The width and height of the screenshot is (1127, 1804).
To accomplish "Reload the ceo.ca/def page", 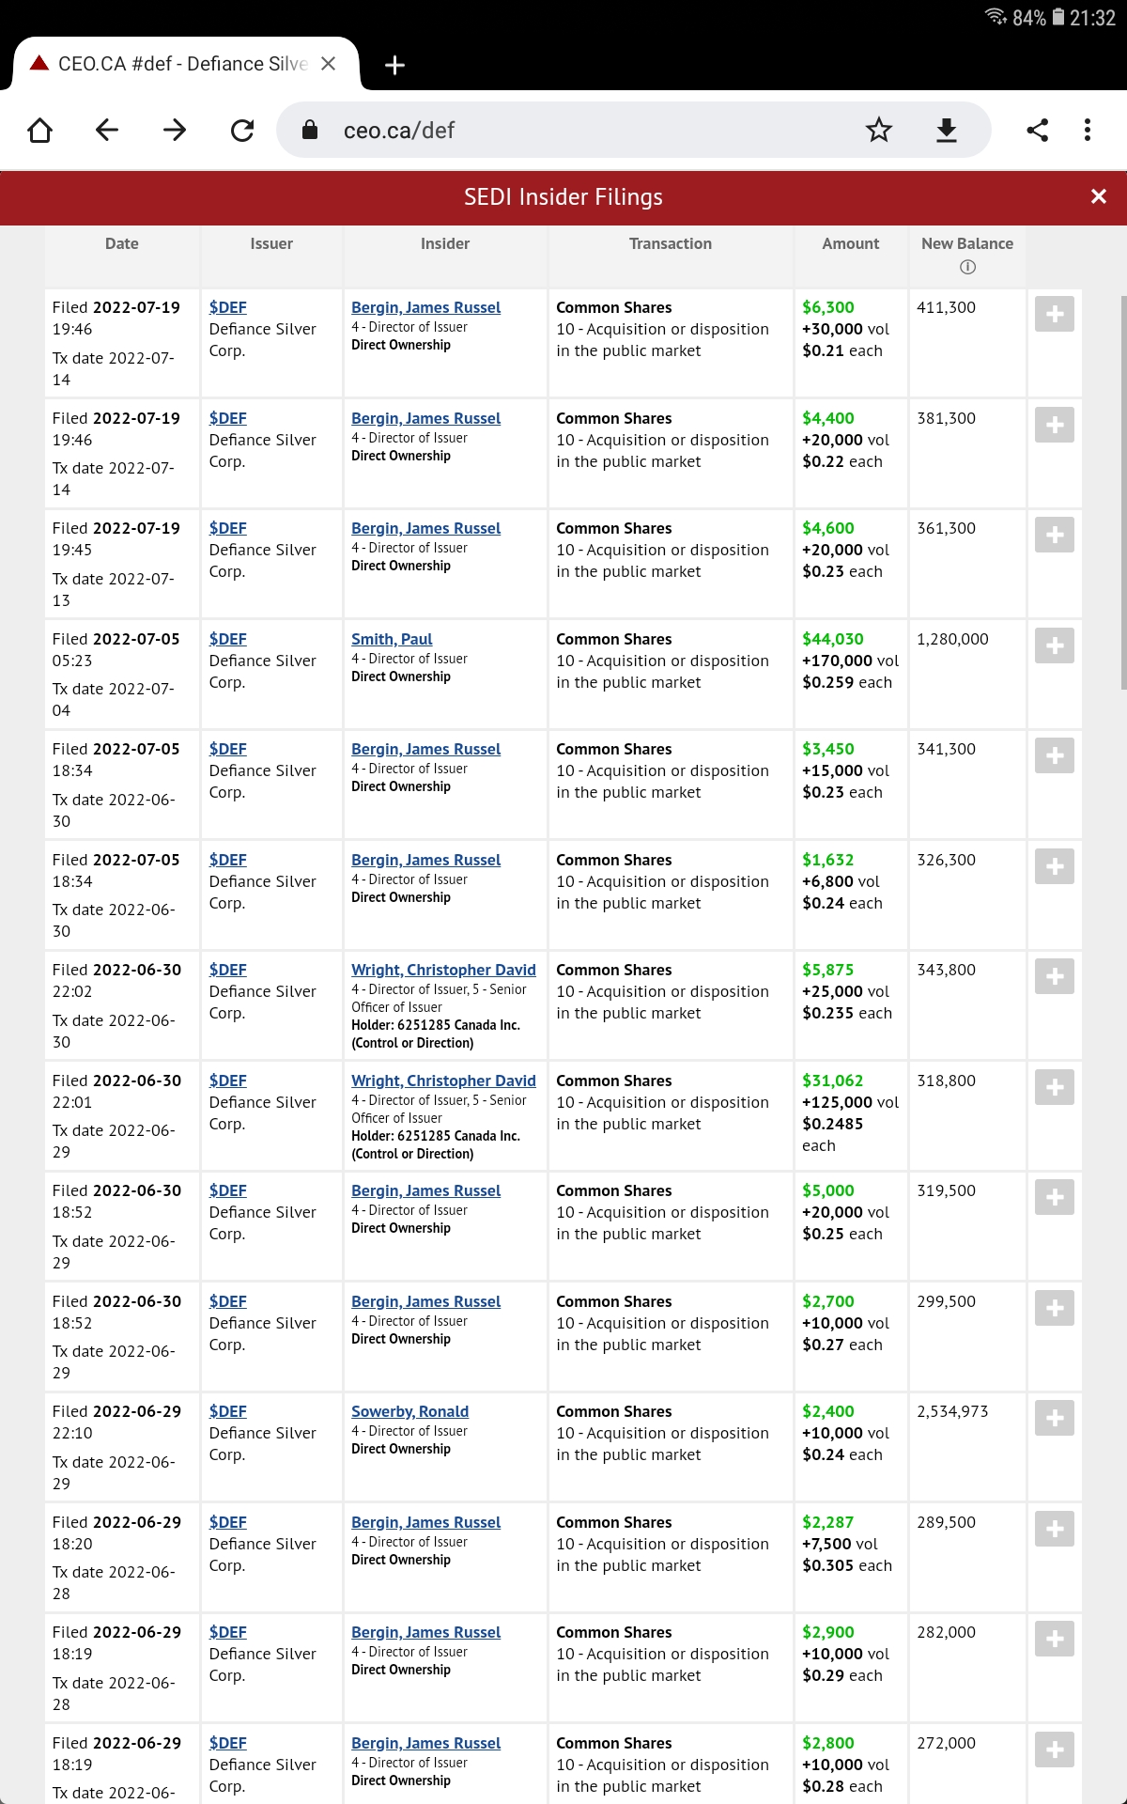I will 242,130.
